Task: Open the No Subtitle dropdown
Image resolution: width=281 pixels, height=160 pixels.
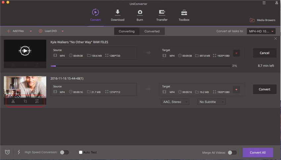Action: click(211, 102)
